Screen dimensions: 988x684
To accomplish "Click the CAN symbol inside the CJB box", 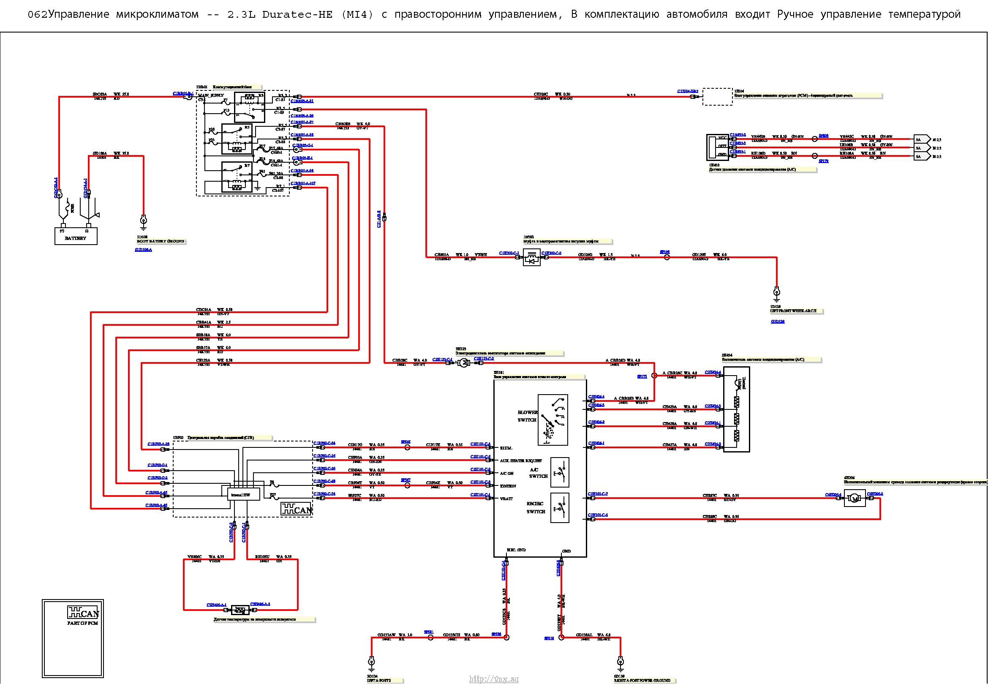I will tap(297, 509).
